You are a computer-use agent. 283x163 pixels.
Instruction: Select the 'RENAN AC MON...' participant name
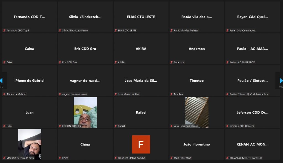(253, 144)
